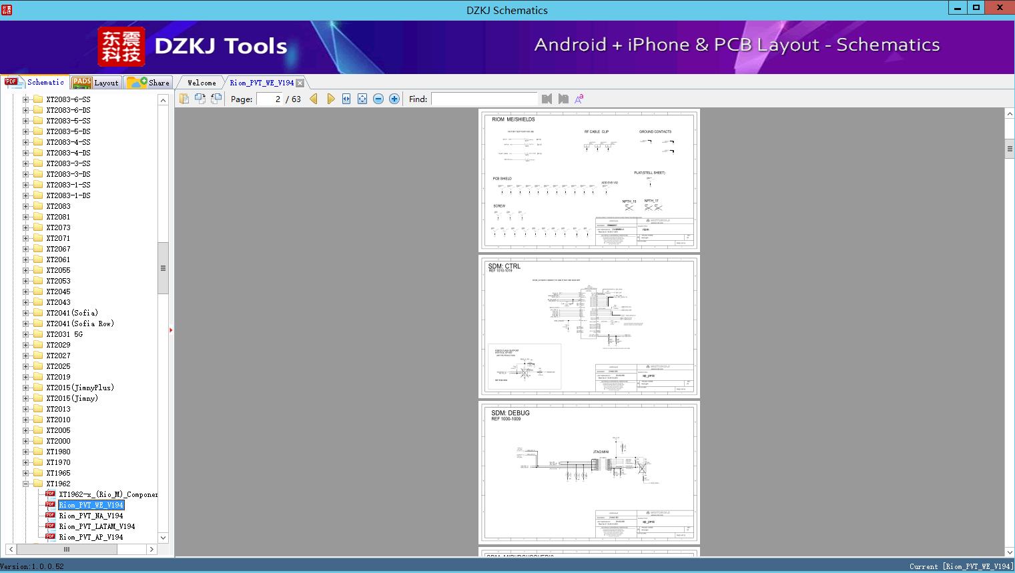The height and width of the screenshot is (573, 1015).
Task: Click the document's vertical scrollbar thumb
Action: click(1010, 149)
